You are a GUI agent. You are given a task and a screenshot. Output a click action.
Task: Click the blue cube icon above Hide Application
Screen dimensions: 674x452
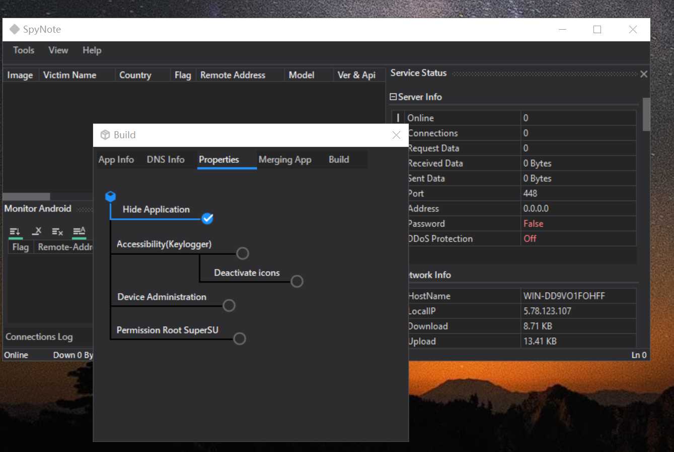[110, 196]
